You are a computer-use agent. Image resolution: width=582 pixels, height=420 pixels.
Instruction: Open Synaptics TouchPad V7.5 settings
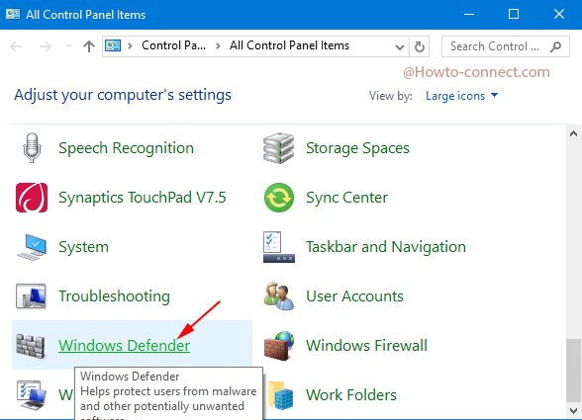(143, 198)
